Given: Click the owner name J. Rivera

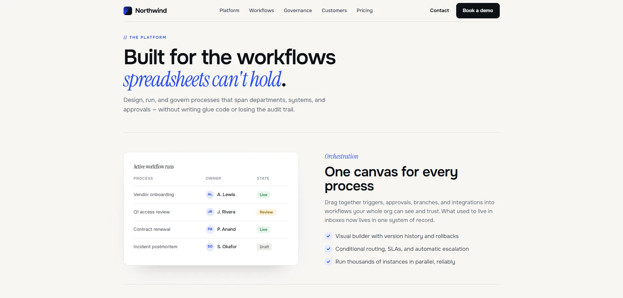Looking at the screenshot, I should (x=226, y=212).
